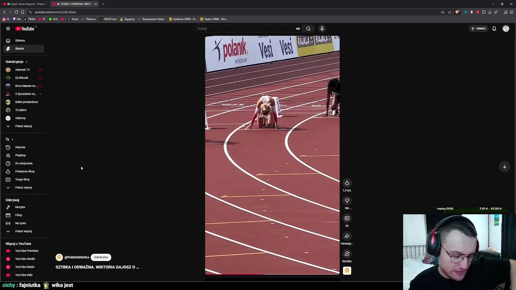Open the 10 piętro channel
The image size is (516, 290).
click(23, 110)
